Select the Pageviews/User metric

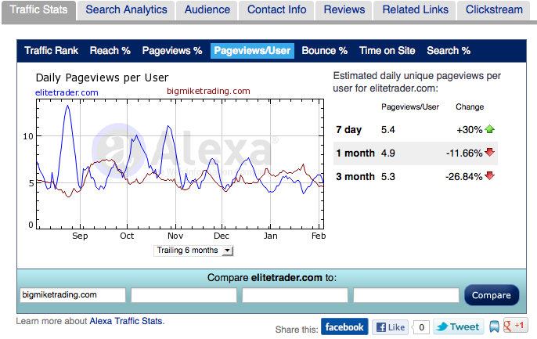(252, 51)
